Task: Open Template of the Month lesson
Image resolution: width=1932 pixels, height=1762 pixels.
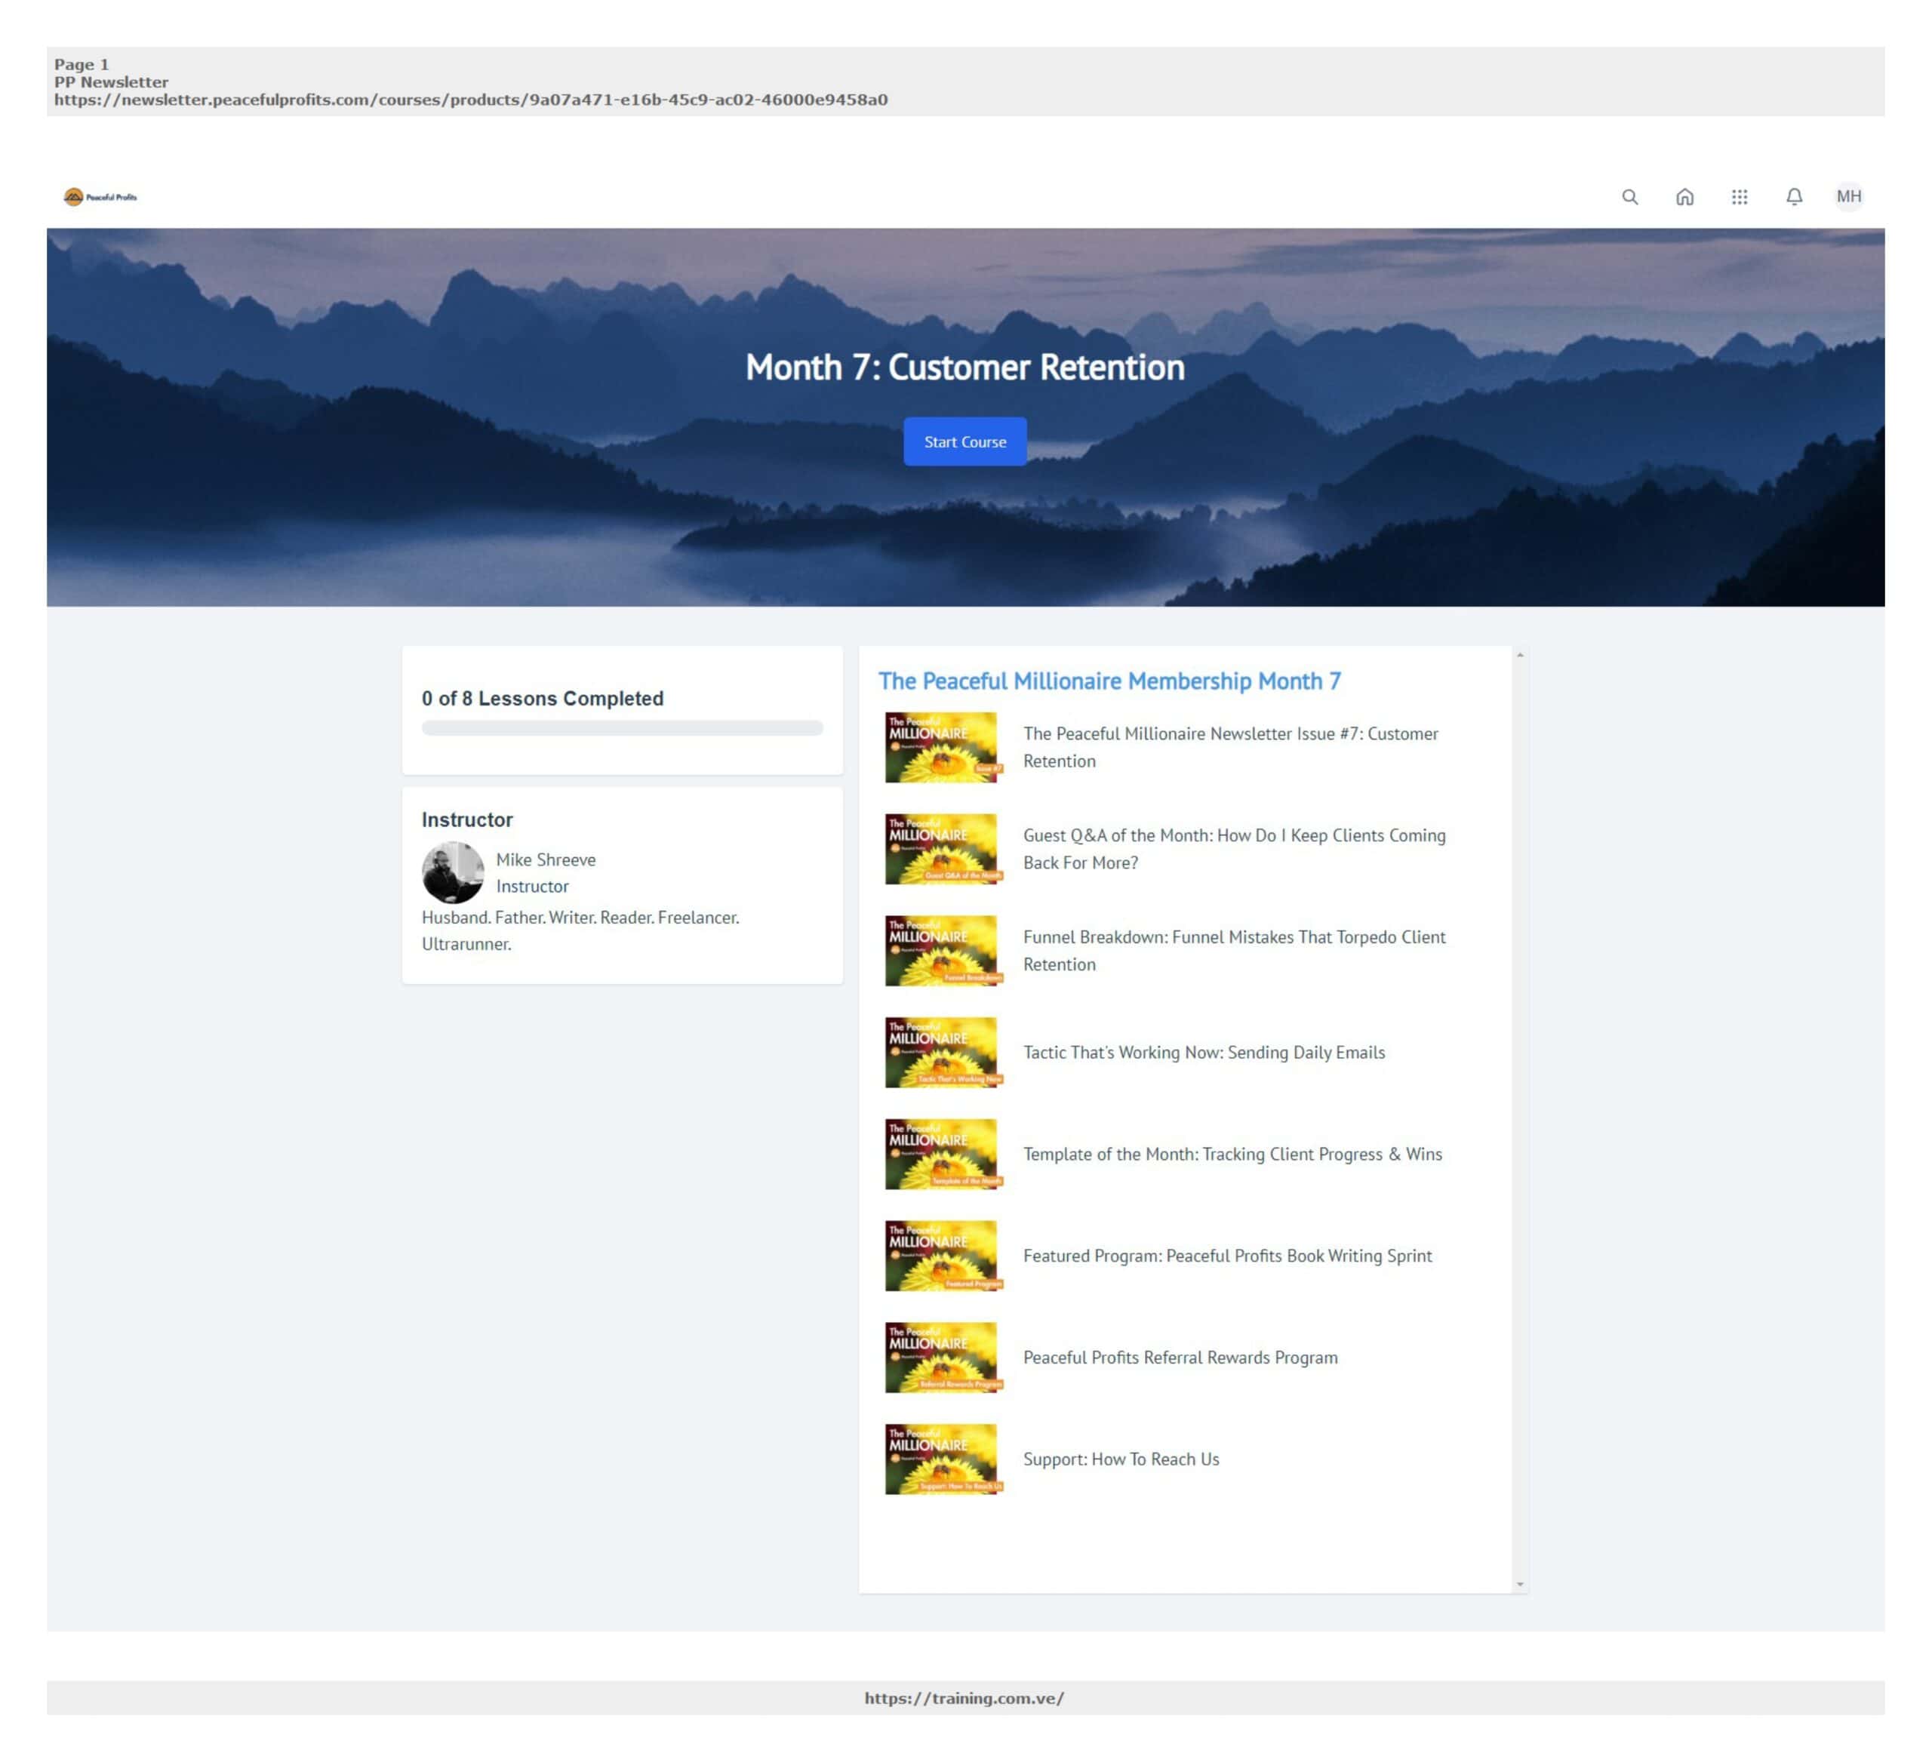Action: point(1232,1154)
